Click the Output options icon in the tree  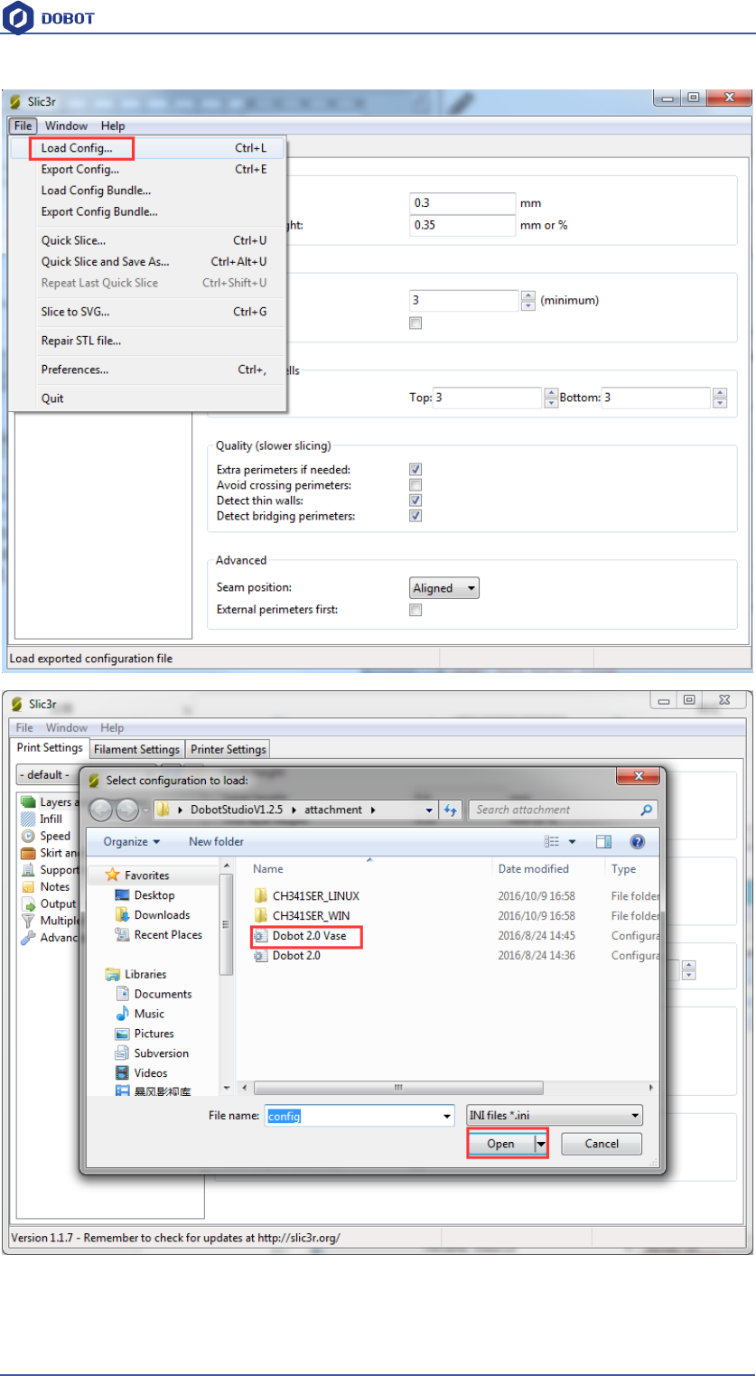pyautogui.click(x=27, y=903)
